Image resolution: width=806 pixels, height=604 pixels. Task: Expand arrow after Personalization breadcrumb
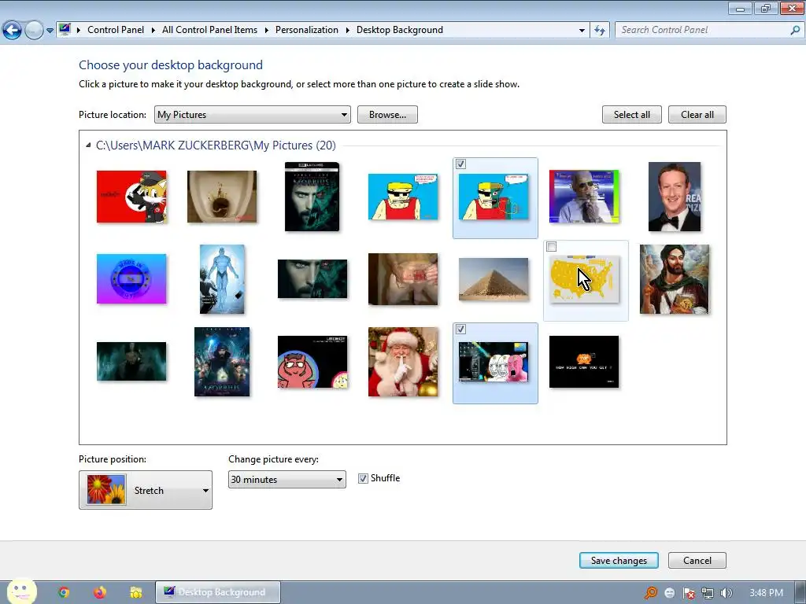(347, 31)
